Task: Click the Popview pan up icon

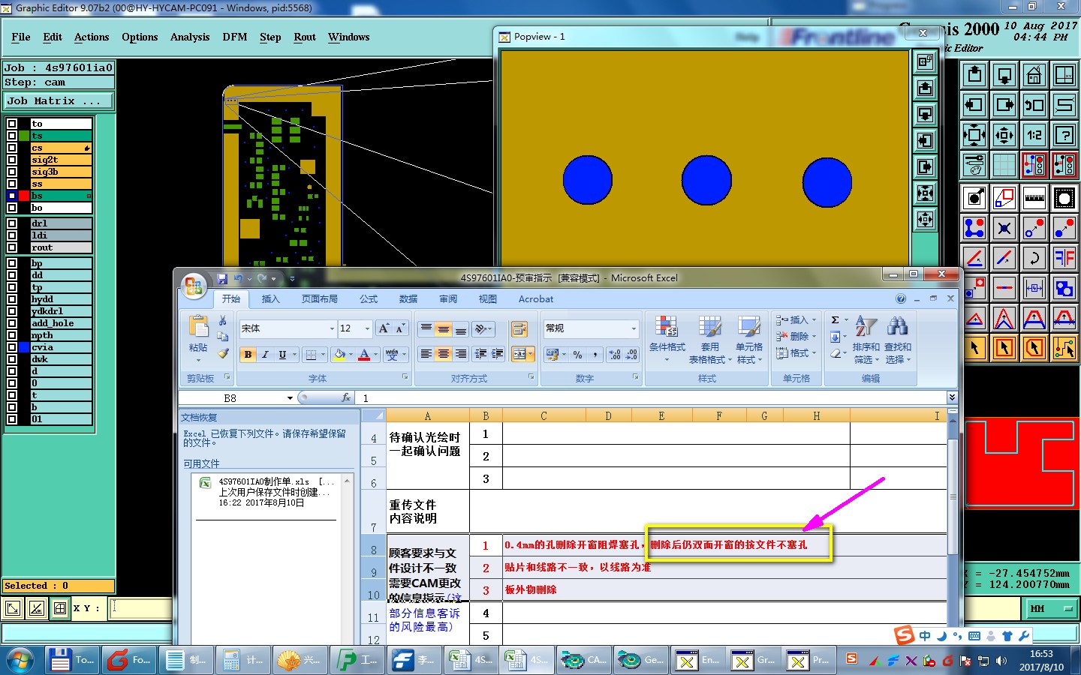Action: tap(926, 88)
